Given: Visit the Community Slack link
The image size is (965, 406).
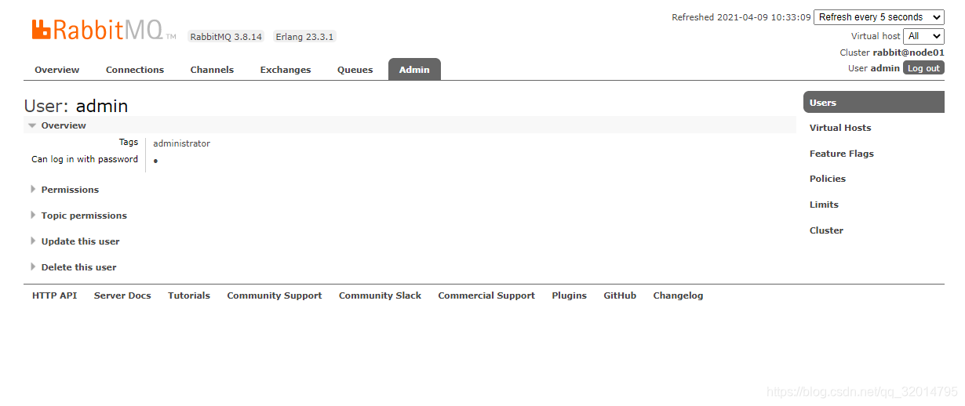Looking at the screenshot, I should point(380,295).
